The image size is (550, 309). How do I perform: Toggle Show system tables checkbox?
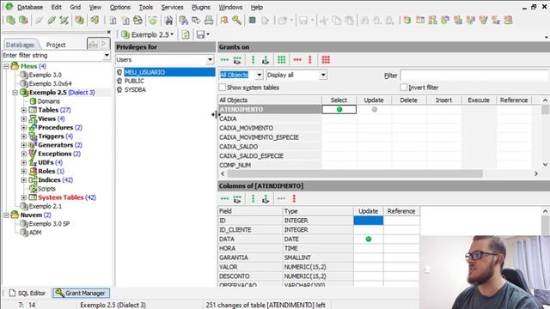tap(223, 88)
